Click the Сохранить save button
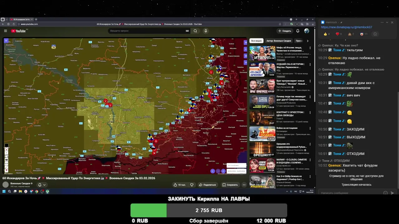Viewport: 399px width, 224px height. point(230,185)
